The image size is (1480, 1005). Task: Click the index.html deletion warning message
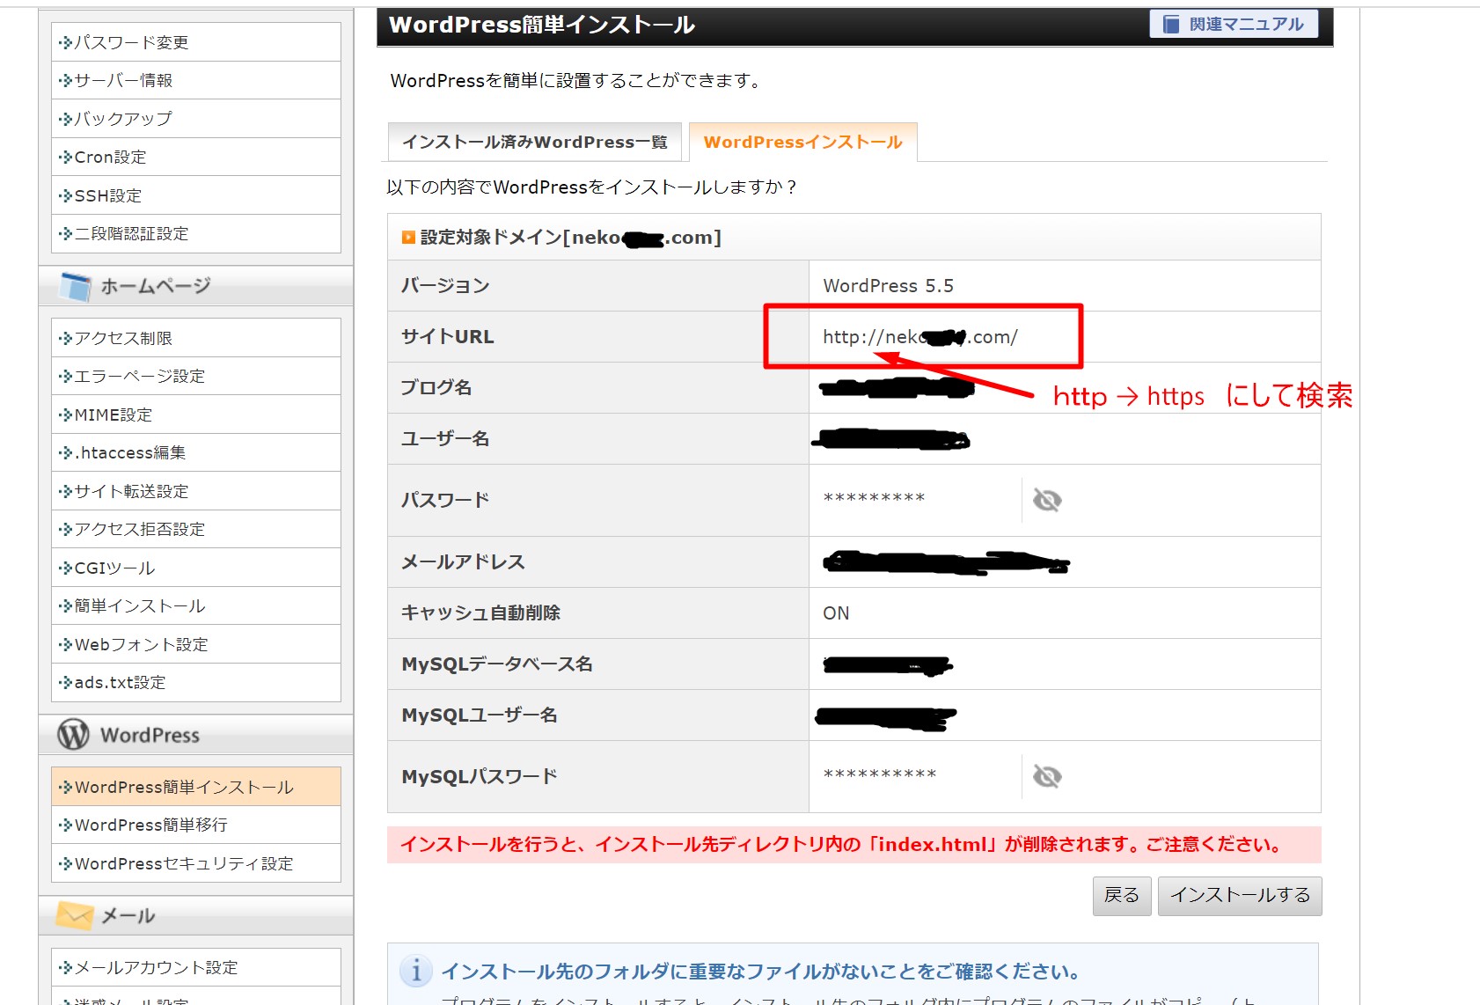click(854, 845)
